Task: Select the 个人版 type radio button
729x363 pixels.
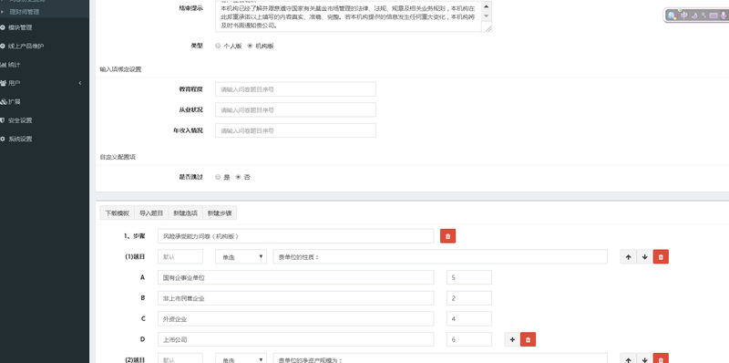Action: click(218, 47)
